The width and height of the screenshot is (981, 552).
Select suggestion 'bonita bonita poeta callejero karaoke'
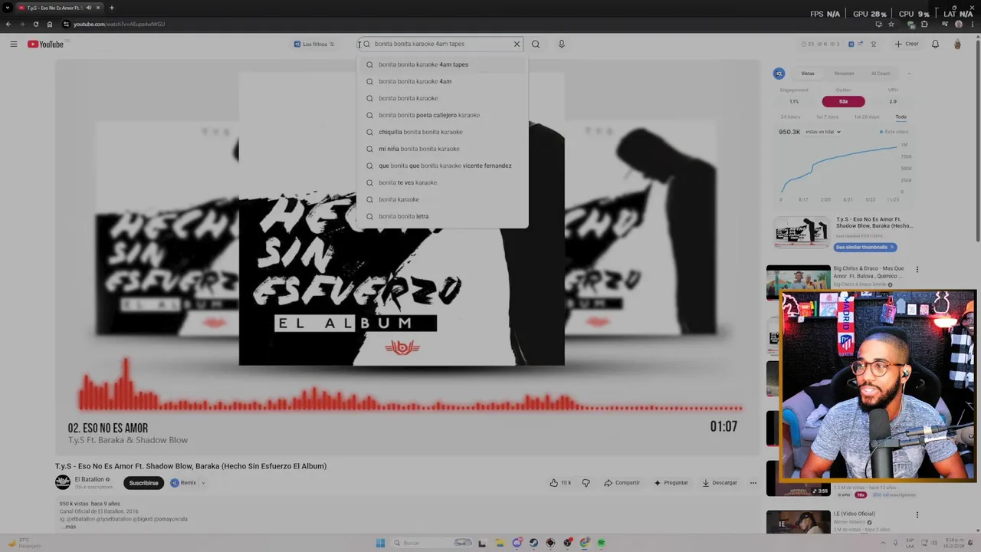tap(442, 115)
